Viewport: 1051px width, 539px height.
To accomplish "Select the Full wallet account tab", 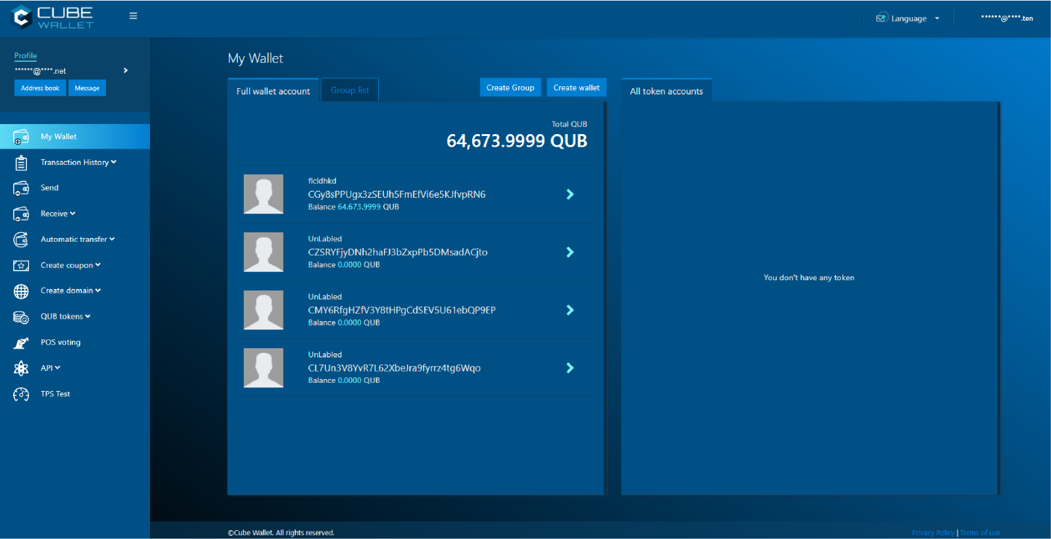I will tap(273, 91).
